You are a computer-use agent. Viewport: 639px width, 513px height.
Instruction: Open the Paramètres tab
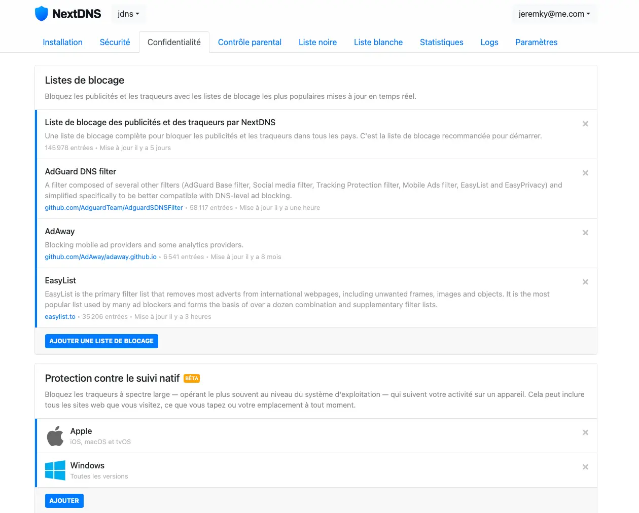pyautogui.click(x=537, y=42)
